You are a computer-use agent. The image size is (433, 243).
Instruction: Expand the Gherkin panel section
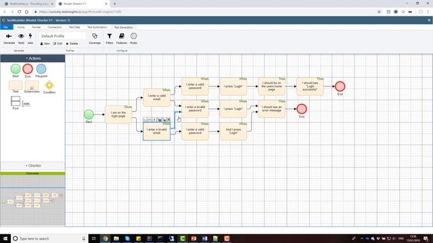point(33,165)
